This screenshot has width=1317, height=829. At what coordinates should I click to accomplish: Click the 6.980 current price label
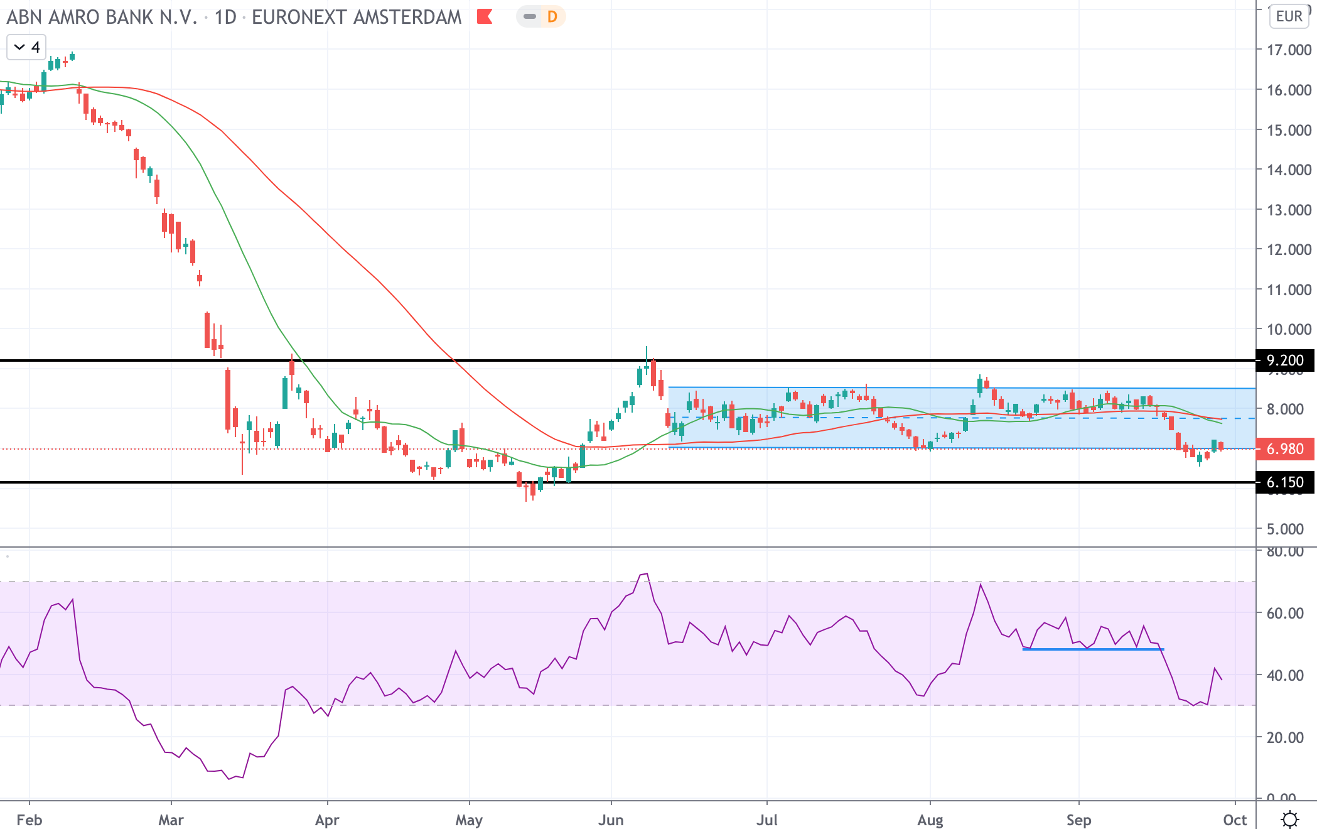point(1284,449)
